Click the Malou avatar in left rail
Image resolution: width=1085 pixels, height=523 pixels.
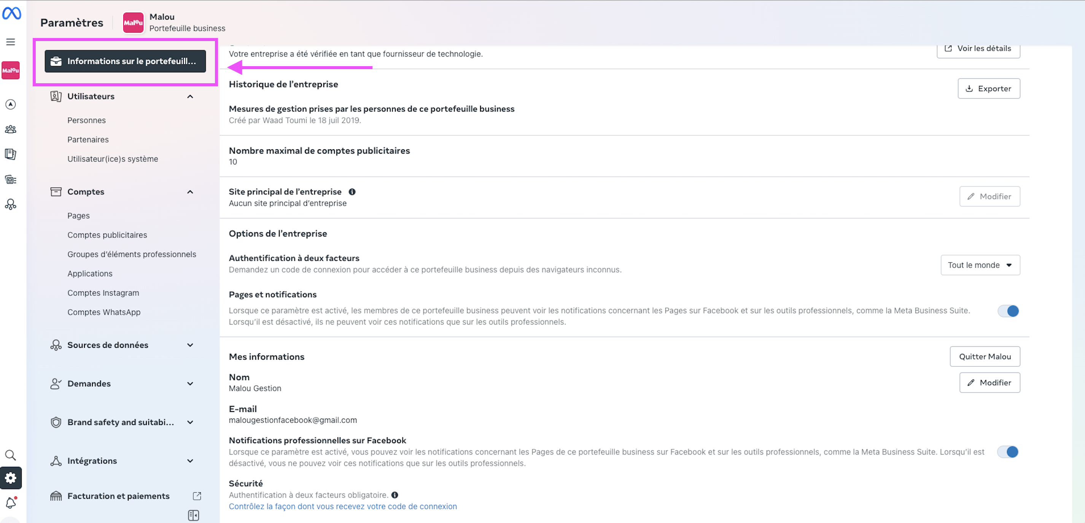pyautogui.click(x=11, y=70)
